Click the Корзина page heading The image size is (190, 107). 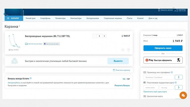[11, 26]
